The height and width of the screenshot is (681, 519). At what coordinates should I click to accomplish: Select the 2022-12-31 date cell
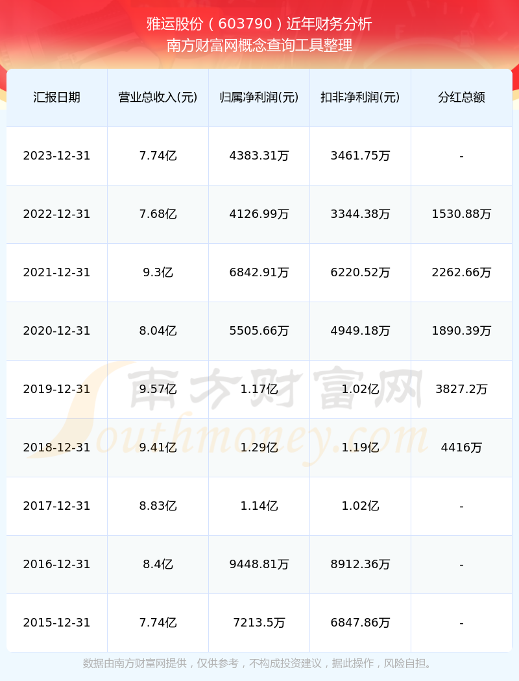click(57, 214)
